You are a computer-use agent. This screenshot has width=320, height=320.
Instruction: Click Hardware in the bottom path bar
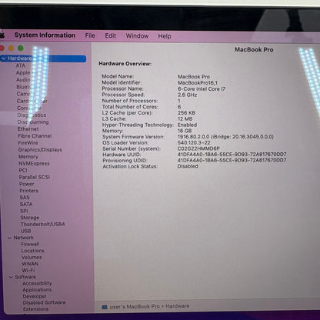click(x=178, y=306)
